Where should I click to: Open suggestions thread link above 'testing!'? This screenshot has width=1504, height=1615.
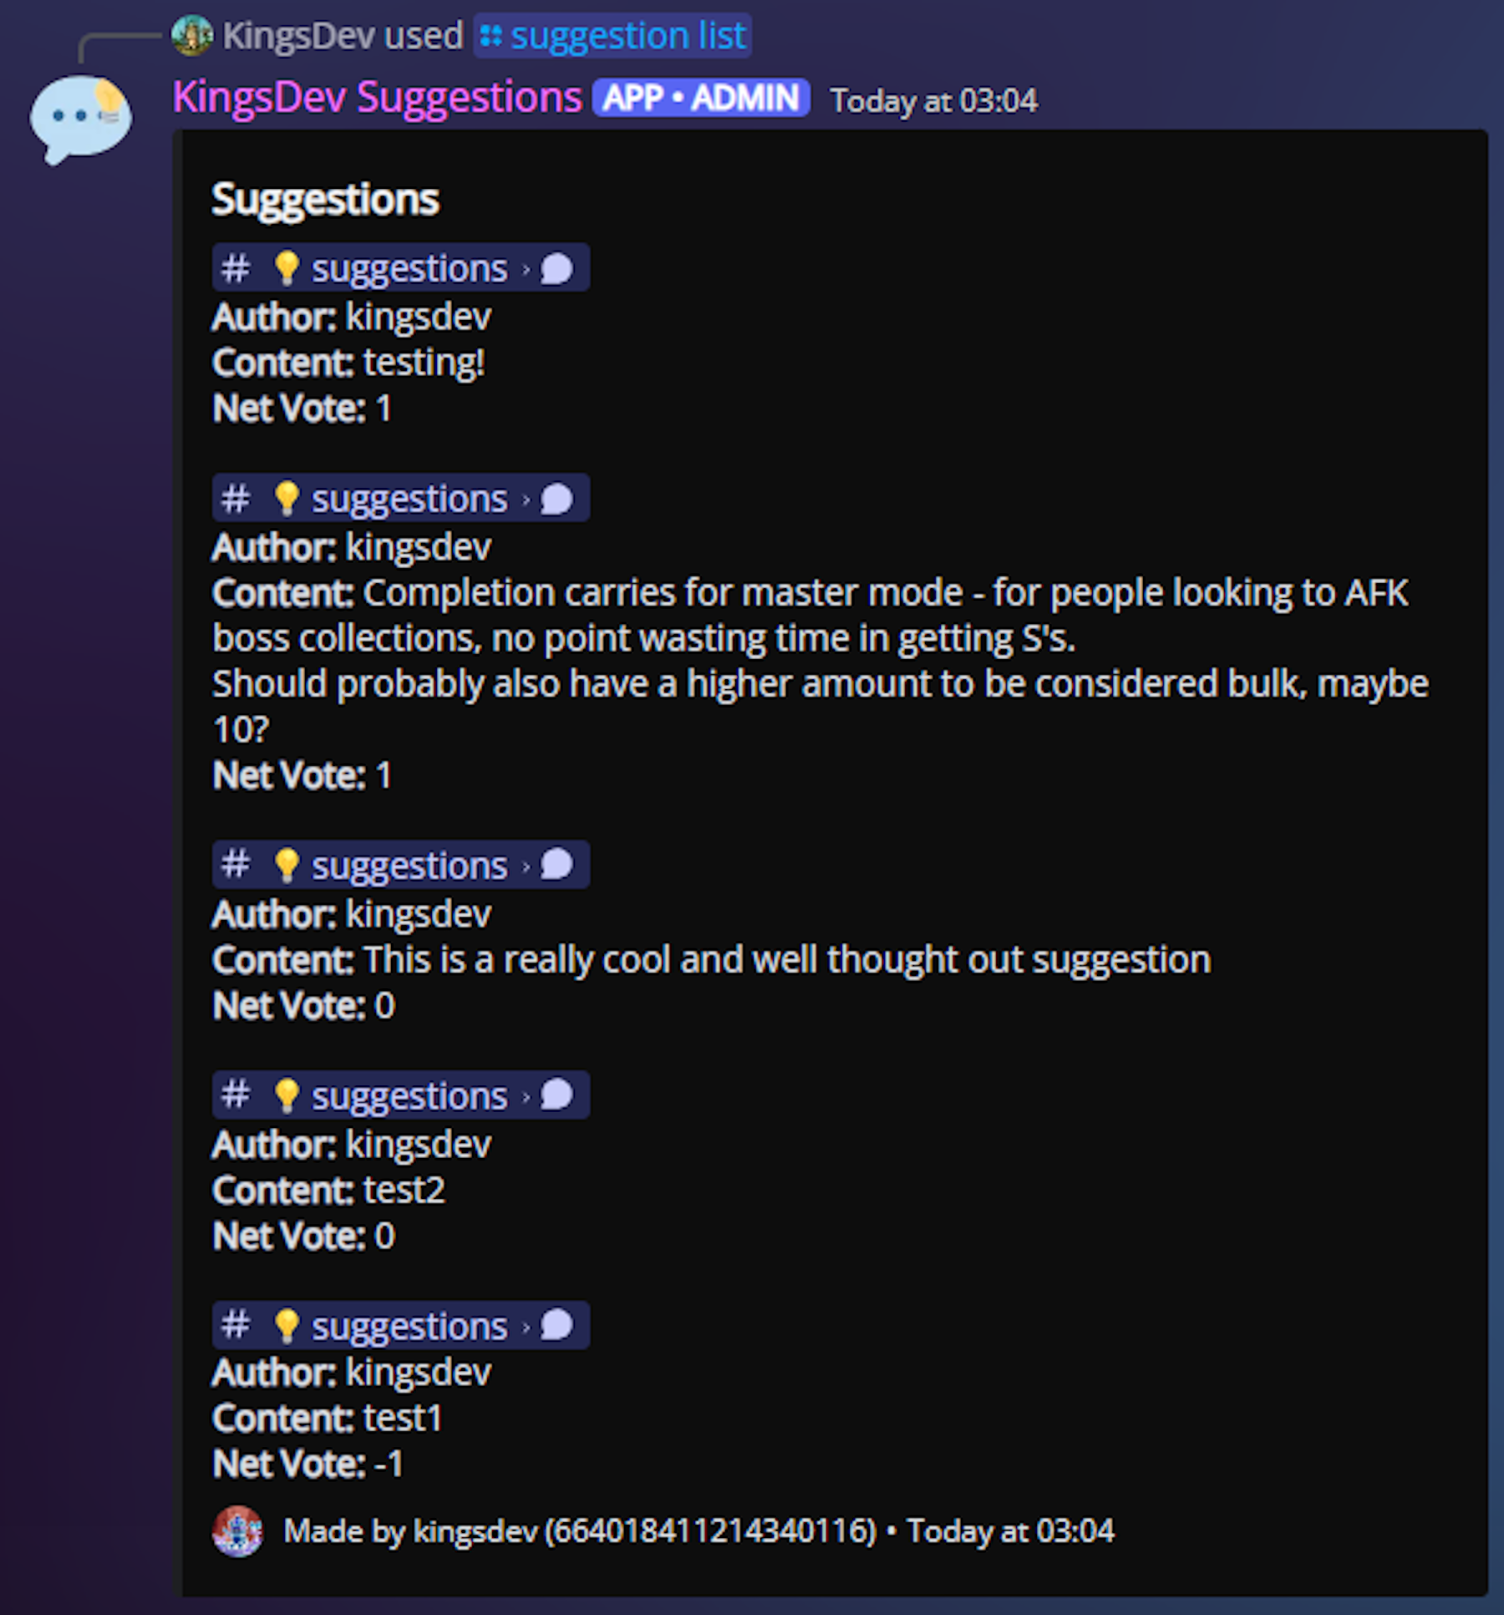(x=401, y=268)
